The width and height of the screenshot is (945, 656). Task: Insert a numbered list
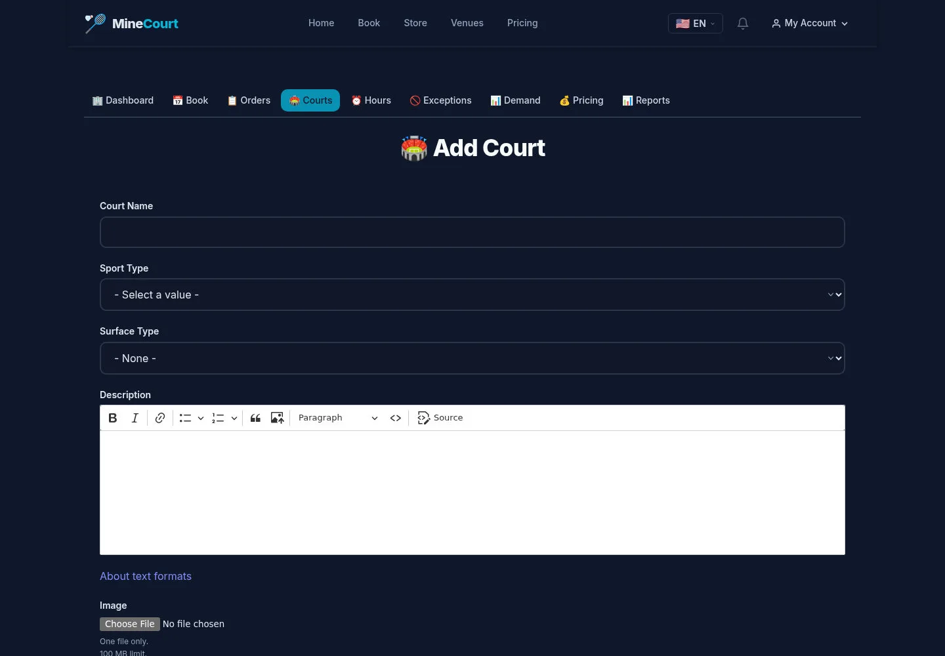[x=218, y=418]
